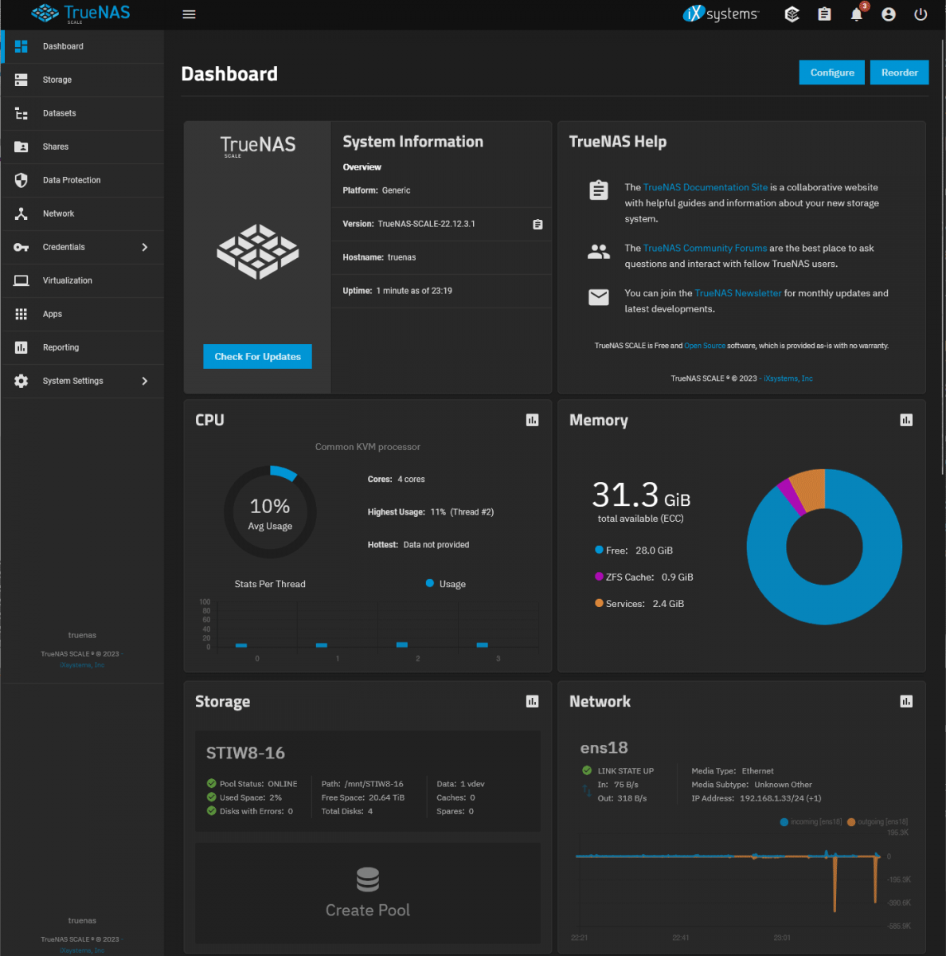Open CPU reports chart icon

click(x=533, y=420)
